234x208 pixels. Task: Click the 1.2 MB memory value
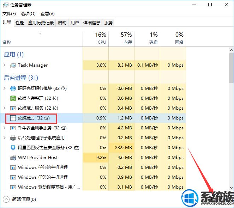pos(125,118)
